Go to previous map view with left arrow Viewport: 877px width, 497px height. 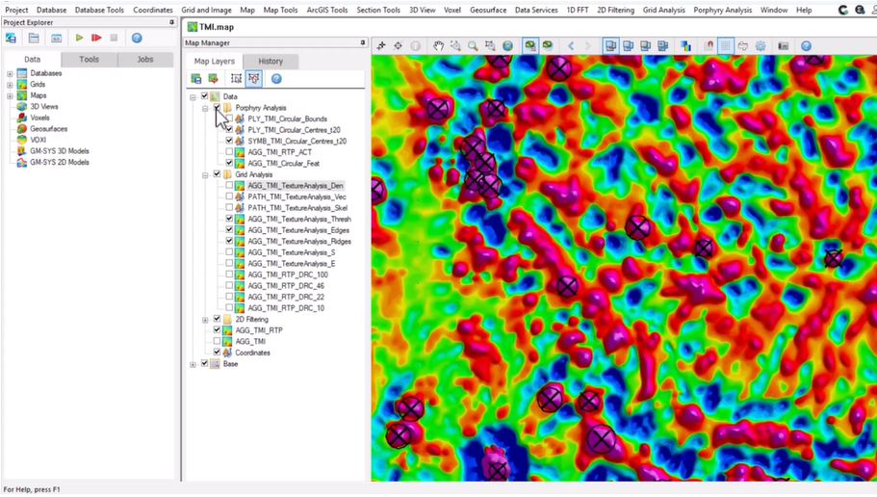point(571,46)
